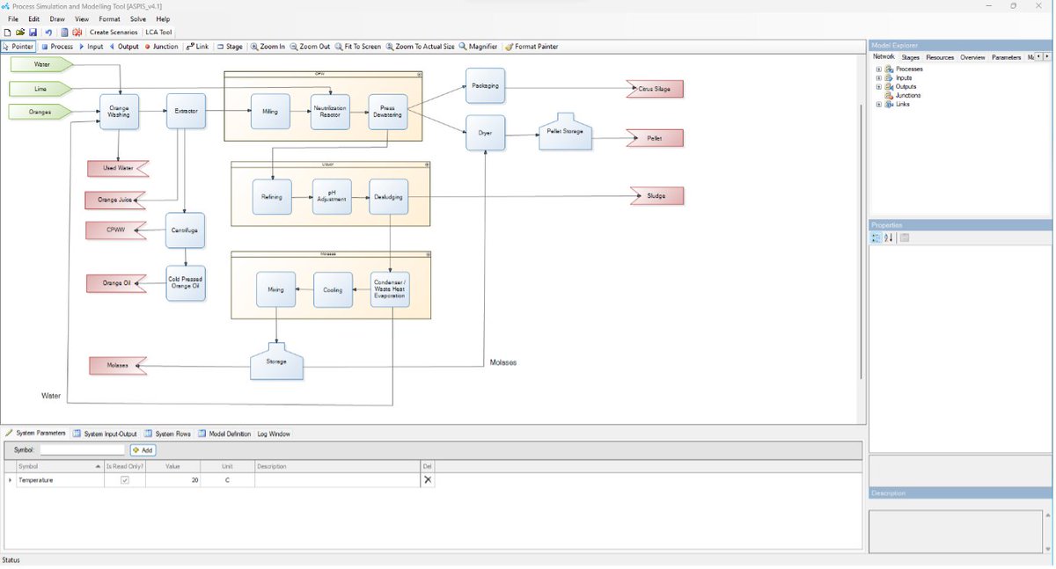Select the Output tool
Viewport: 1056px width, 569px height.
pos(124,47)
